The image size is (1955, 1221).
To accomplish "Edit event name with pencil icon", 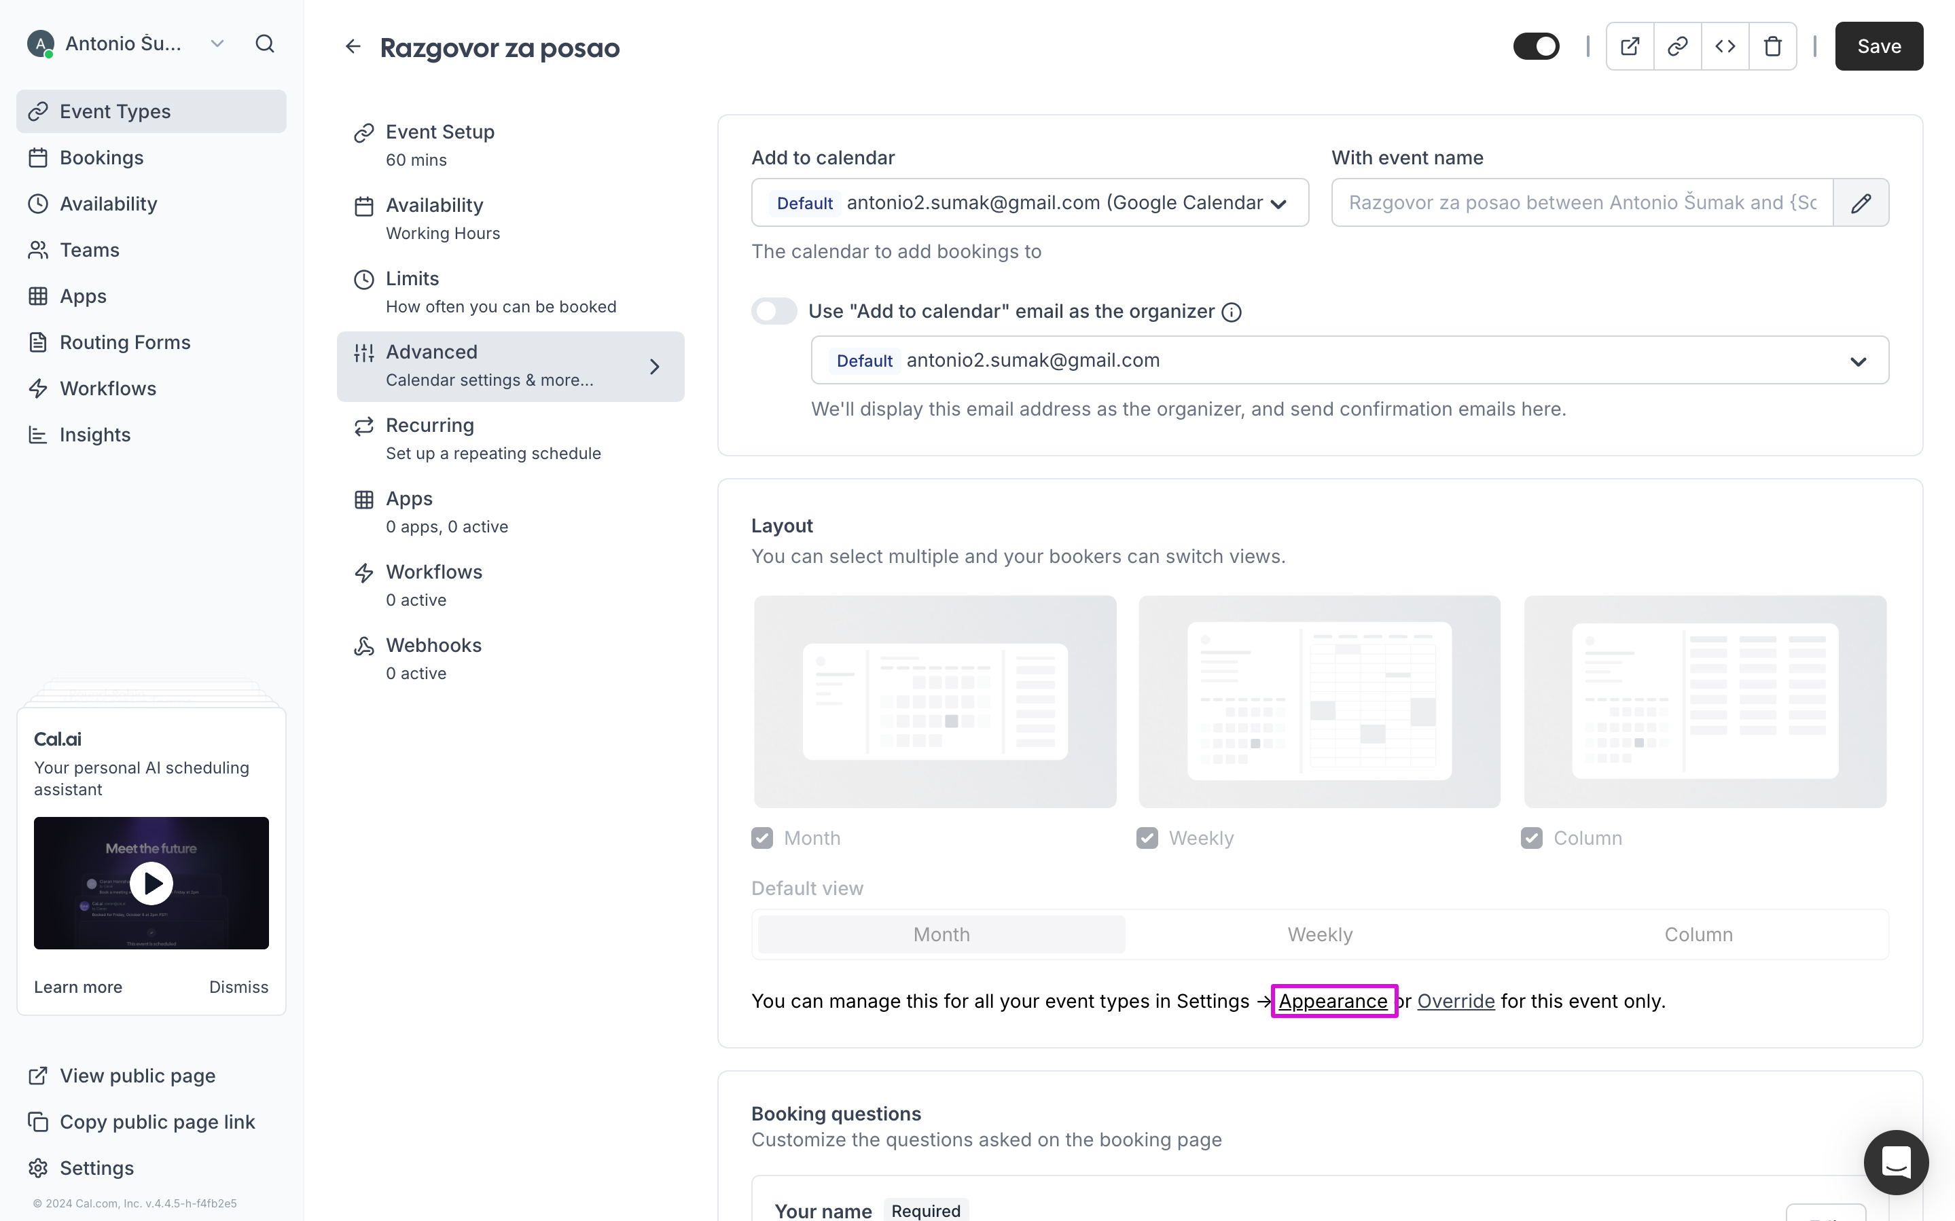I will 1861,202.
